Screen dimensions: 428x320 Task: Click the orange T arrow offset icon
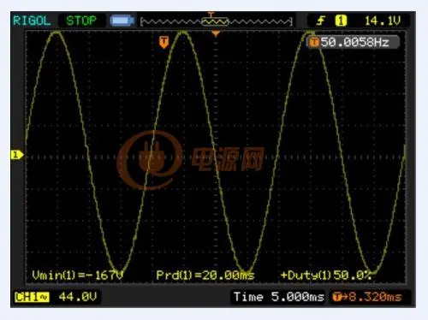click(x=340, y=297)
